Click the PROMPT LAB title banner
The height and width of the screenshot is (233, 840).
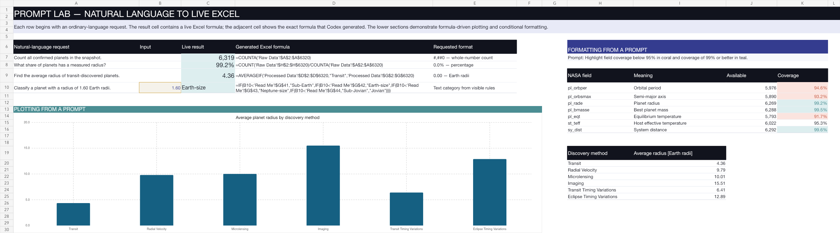426,13
